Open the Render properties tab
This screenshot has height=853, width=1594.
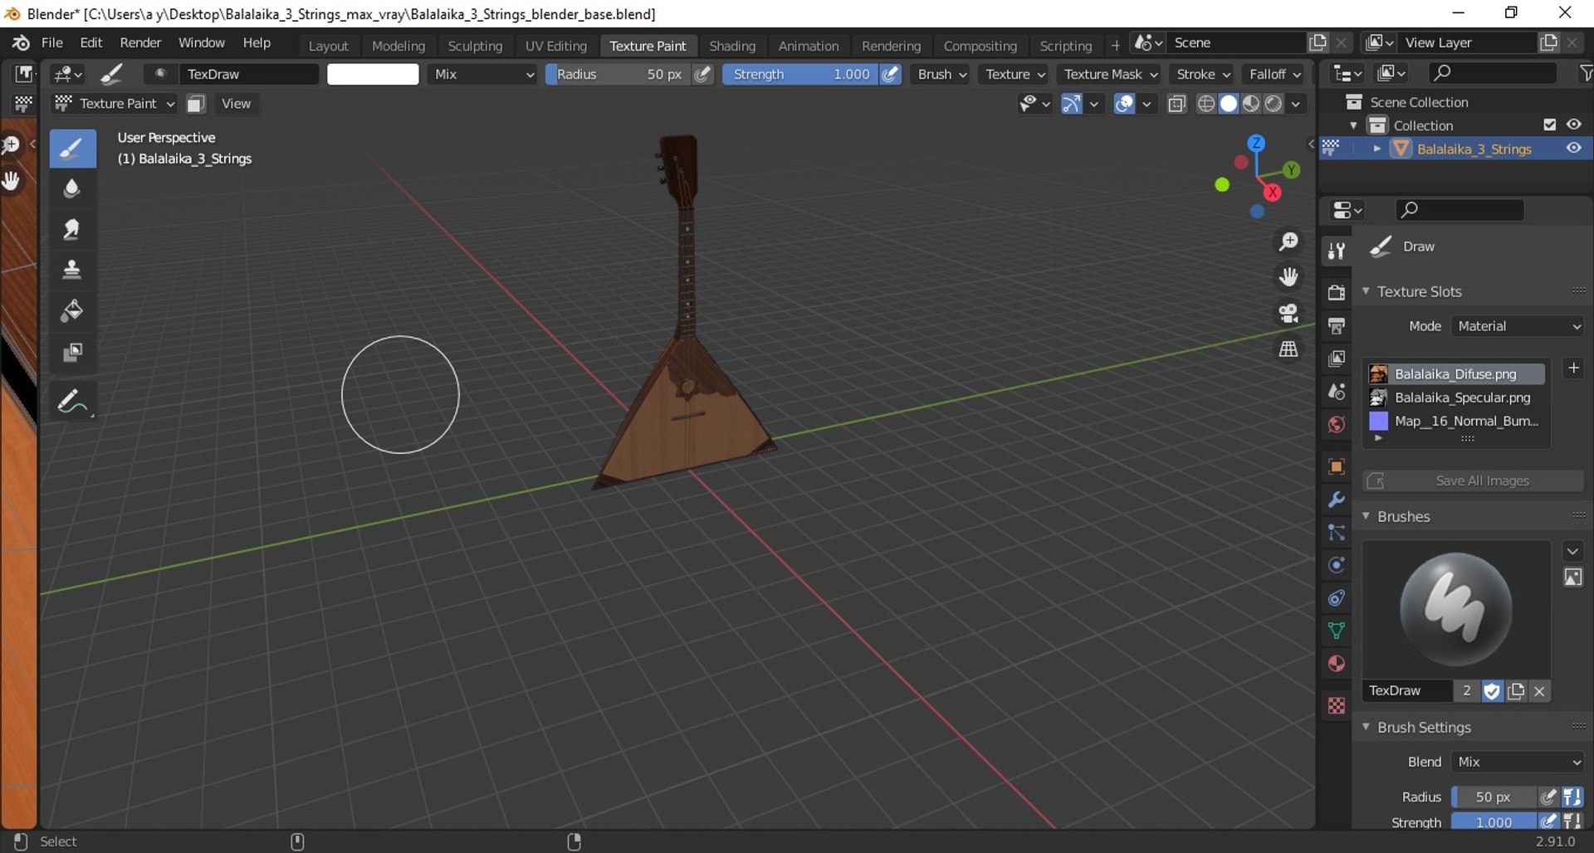click(1336, 292)
